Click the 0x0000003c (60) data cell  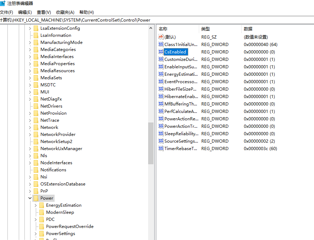point(260,149)
